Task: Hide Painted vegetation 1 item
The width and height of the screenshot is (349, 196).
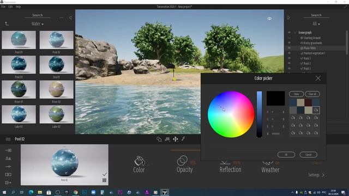Action: [x=289, y=53]
